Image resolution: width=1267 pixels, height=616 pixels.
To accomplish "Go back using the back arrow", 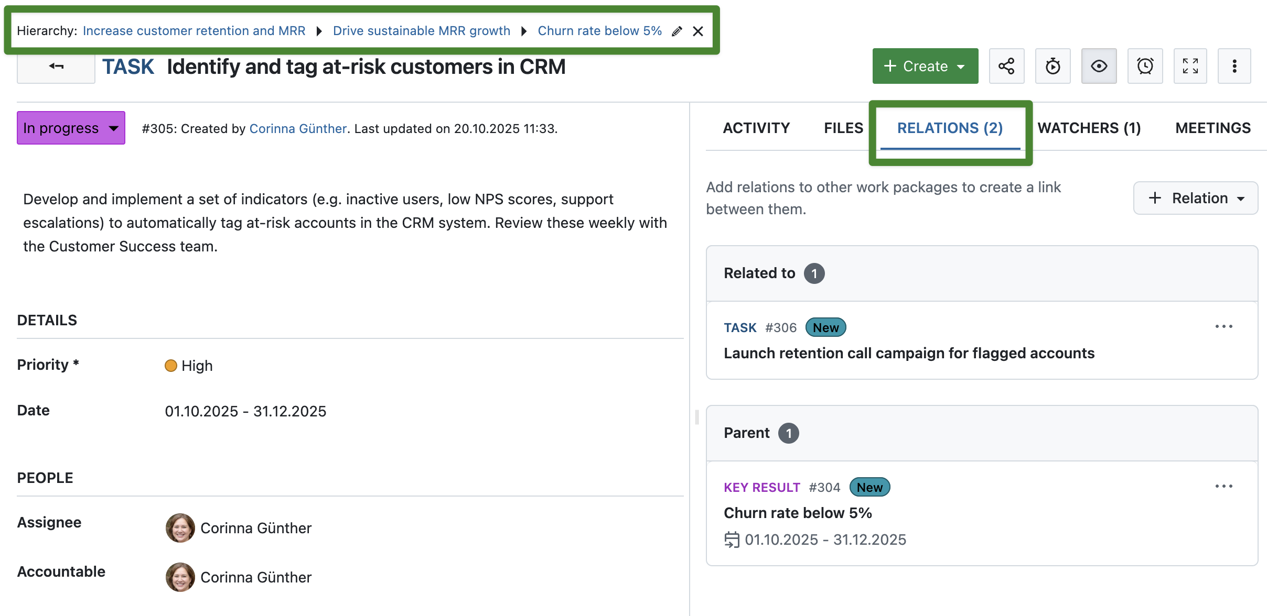I will pyautogui.click(x=56, y=66).
